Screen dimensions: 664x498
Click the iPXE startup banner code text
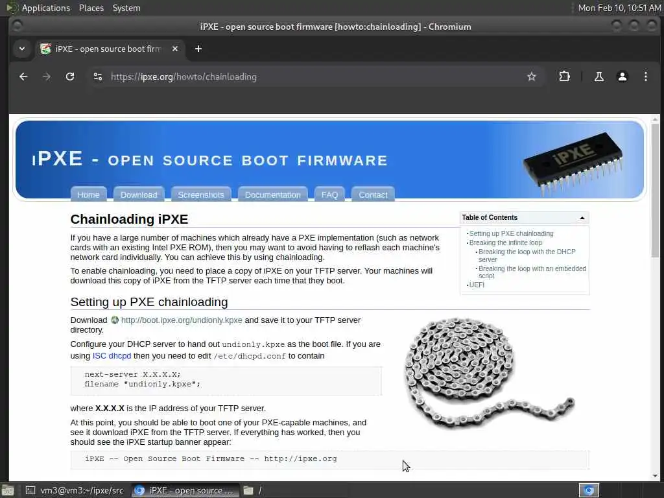(211, 458)
